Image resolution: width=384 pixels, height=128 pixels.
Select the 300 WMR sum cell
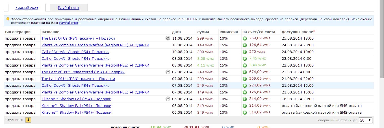(205, 52)
